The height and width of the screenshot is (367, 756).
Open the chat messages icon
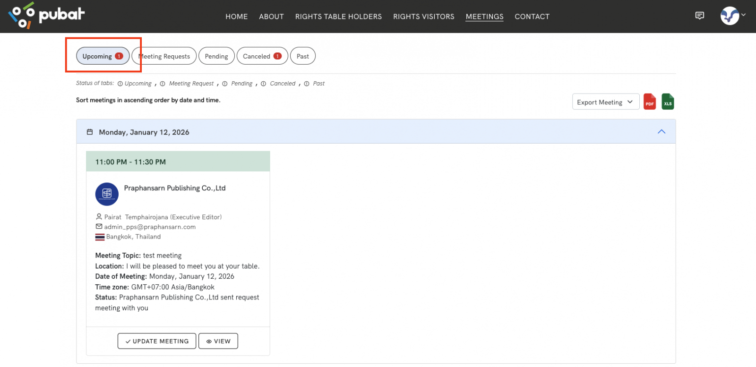coord(700,16)
